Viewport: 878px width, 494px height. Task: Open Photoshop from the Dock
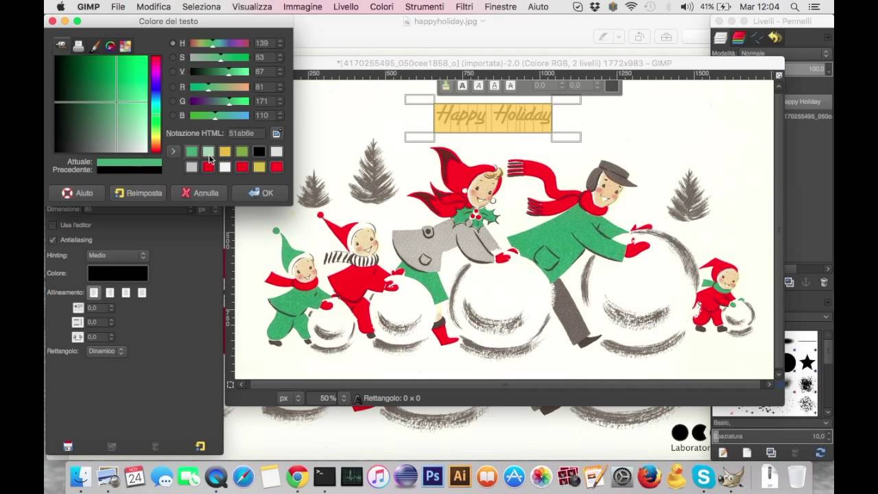point(432,476)
